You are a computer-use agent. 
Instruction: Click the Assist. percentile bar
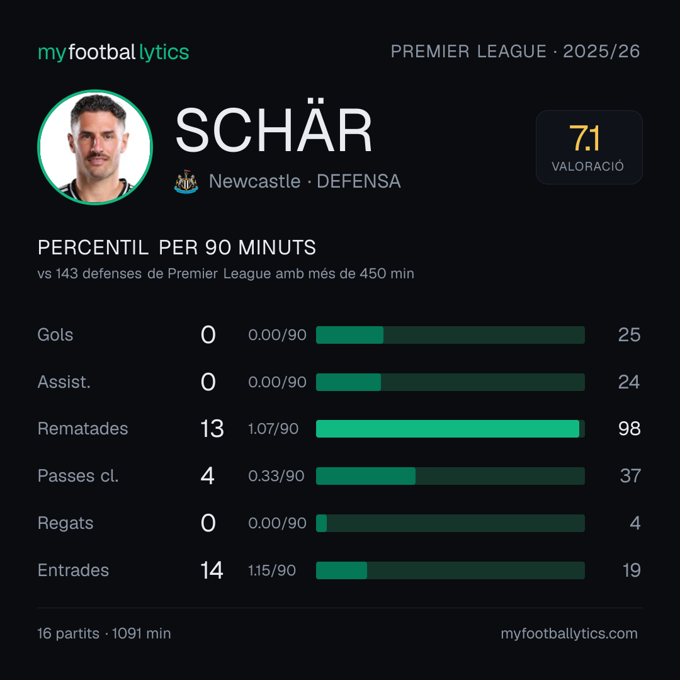tap(450, 382)
